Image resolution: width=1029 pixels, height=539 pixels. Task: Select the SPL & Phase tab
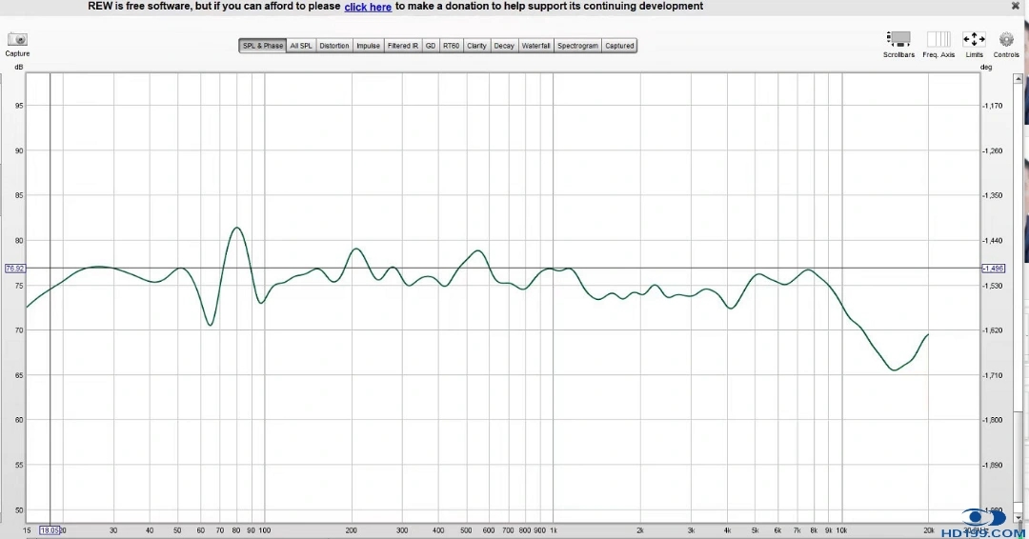(x=263, y=46)
